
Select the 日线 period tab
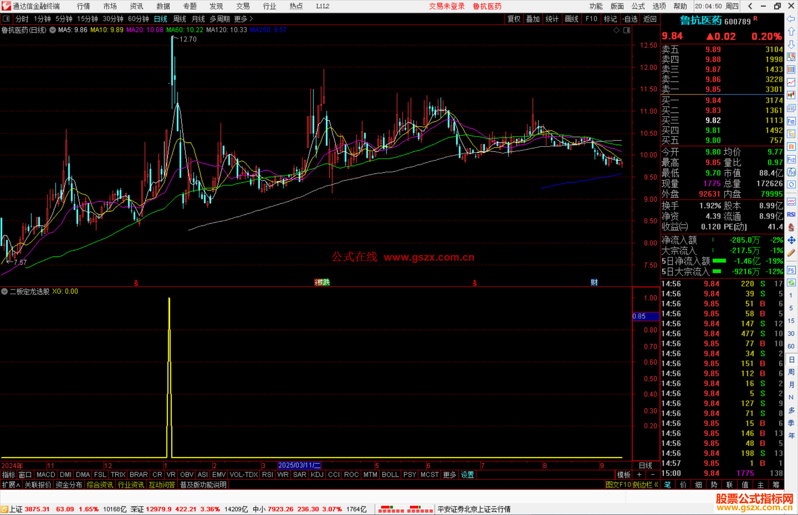click(x=160, y=19)
